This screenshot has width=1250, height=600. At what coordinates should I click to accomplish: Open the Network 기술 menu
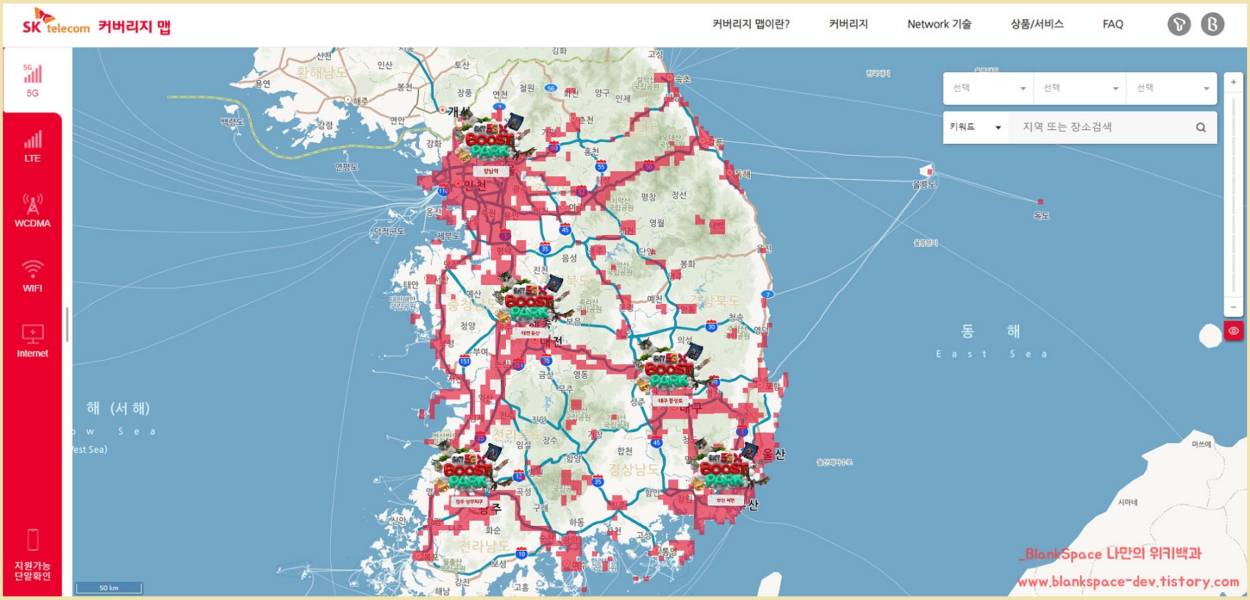pos(939,24)
